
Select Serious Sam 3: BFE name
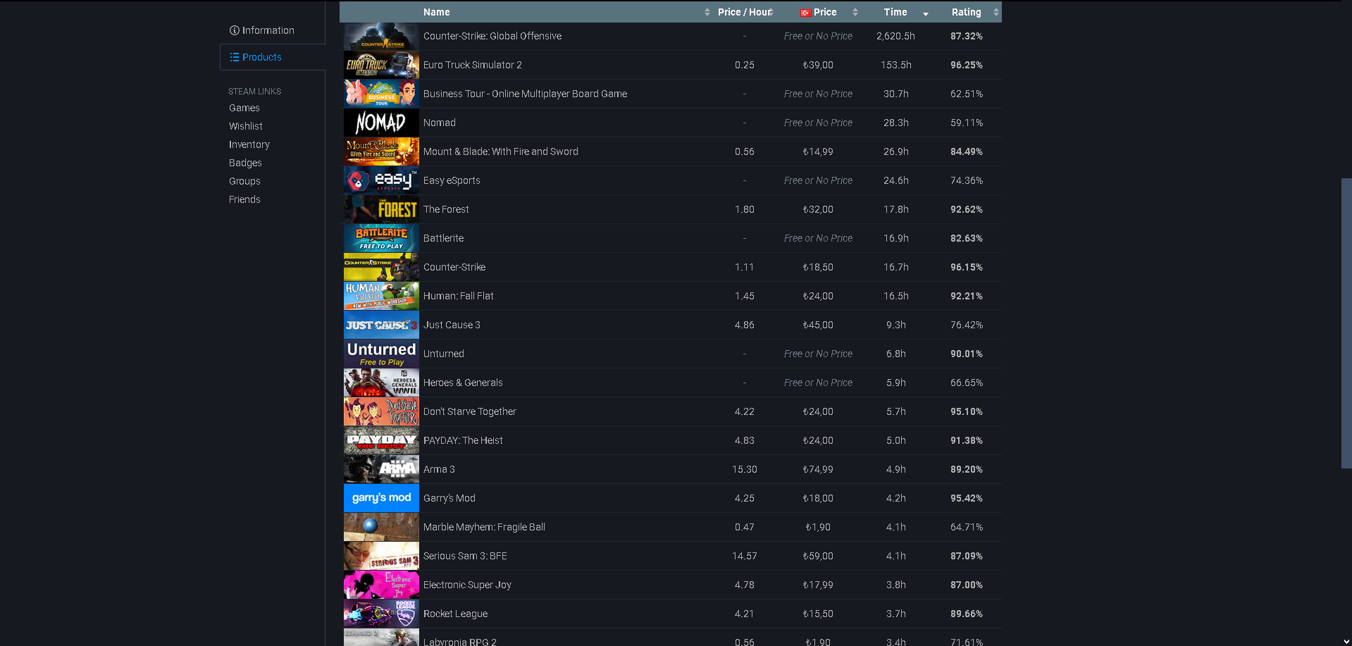coord(465,556)
